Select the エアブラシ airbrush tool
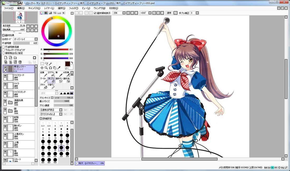Image resolution: width=290 pixels, height=171 pixels. pos(51,74)
